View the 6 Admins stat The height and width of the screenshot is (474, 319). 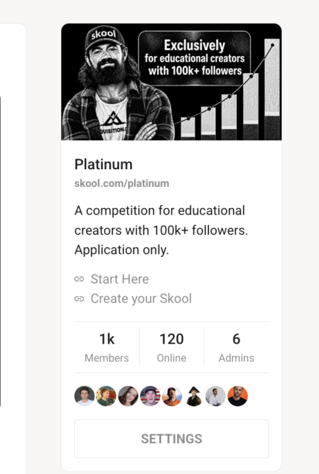click(236, 347)
